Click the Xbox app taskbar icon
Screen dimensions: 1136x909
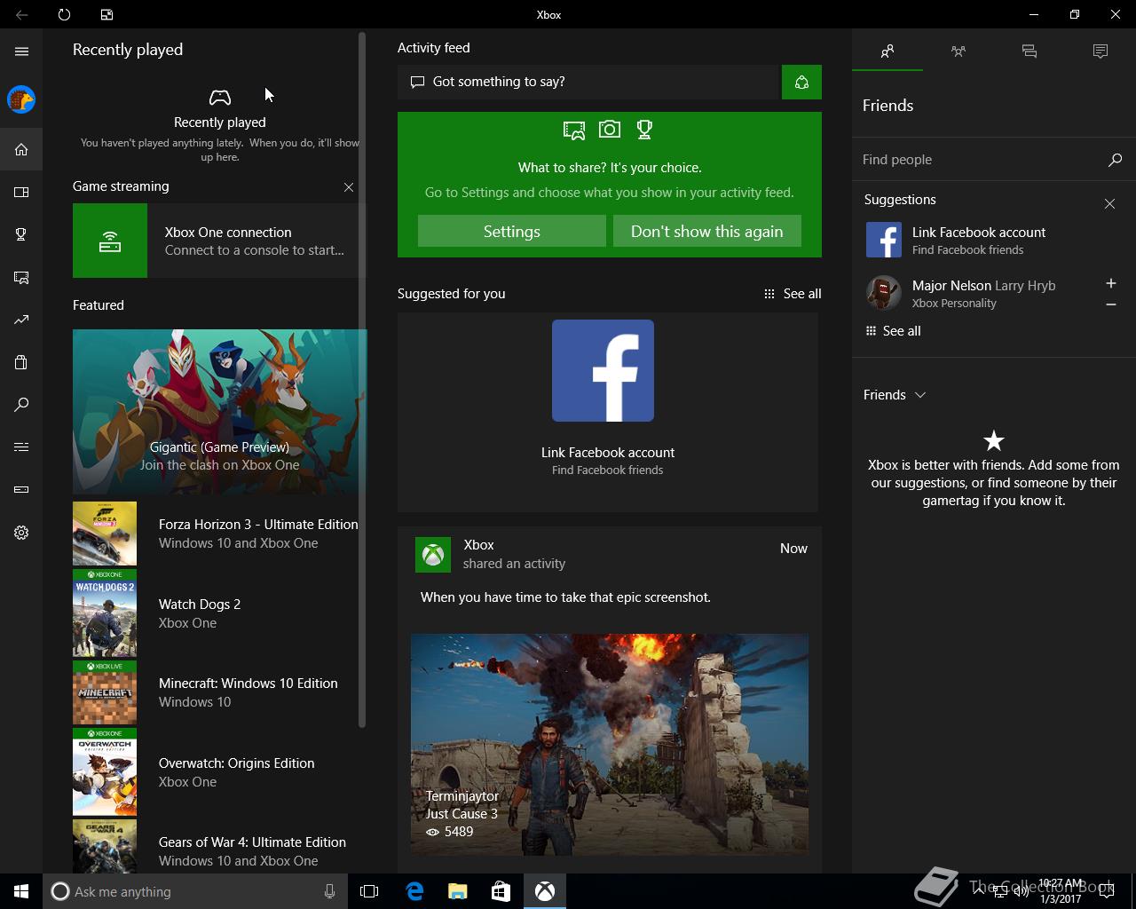tap(544, 891)
